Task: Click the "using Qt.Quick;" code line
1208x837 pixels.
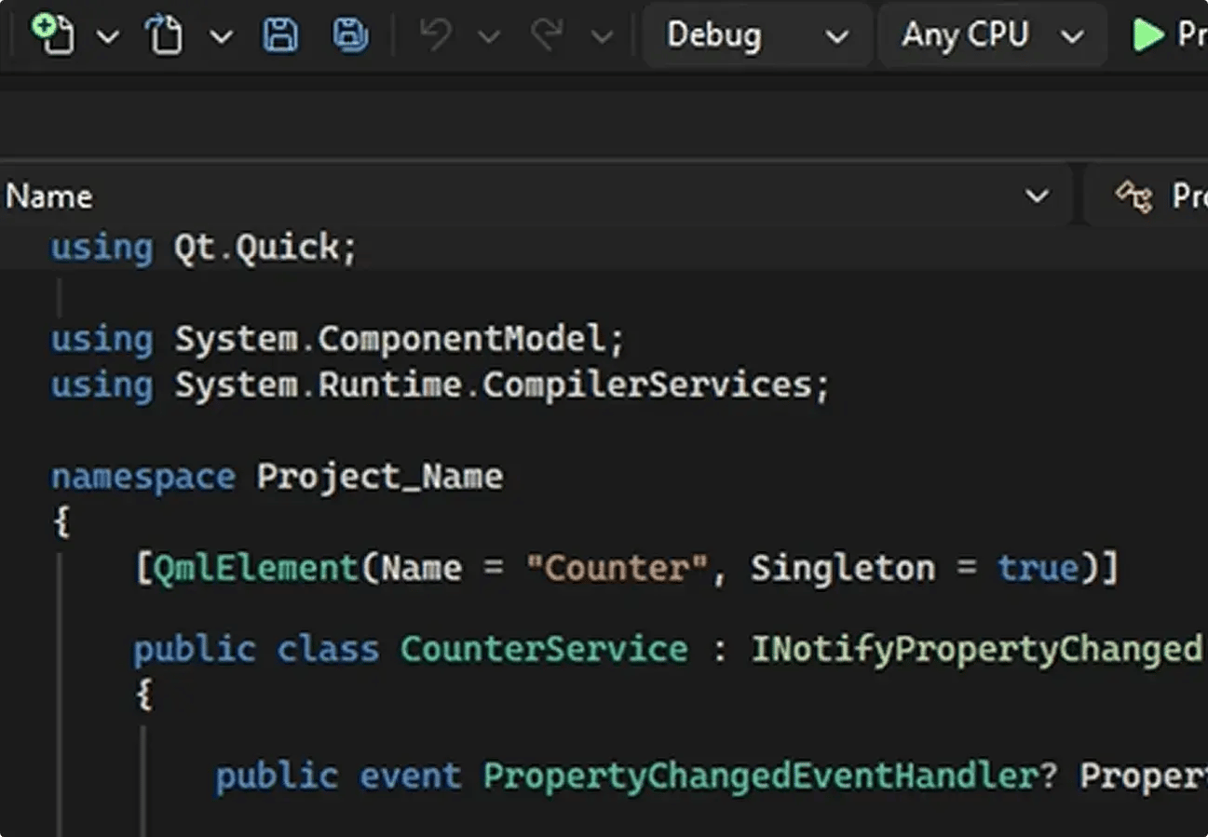Action: click(x=203, y=249)
